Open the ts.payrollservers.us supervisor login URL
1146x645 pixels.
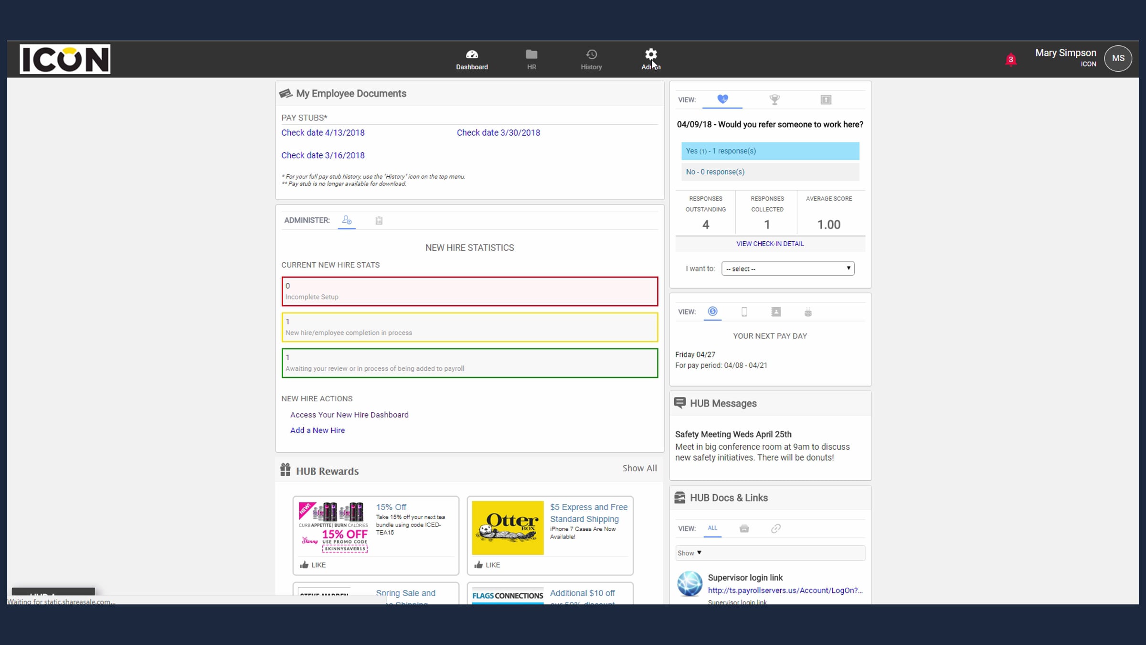click(x=785, y=590)
